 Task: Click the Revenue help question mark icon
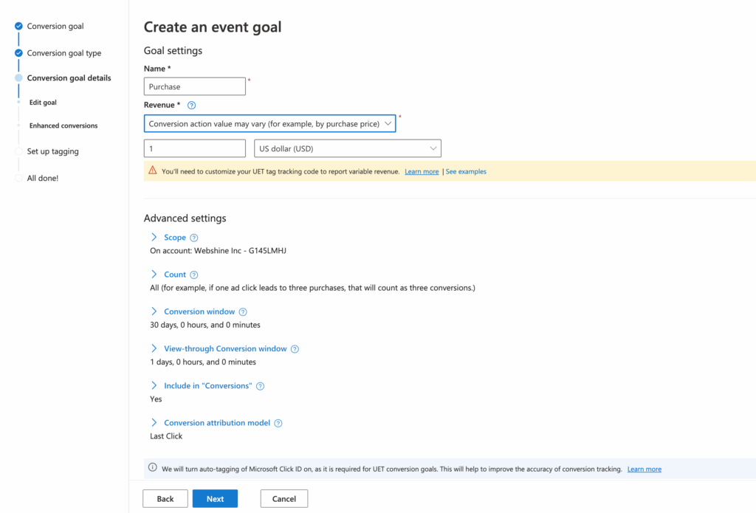click(191, 105)
